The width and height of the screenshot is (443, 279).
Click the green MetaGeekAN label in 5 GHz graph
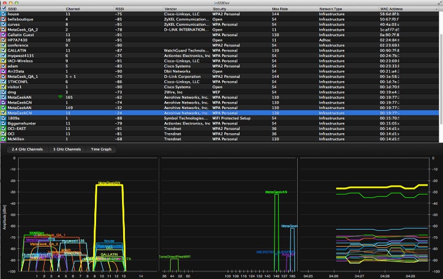[276, 192]
